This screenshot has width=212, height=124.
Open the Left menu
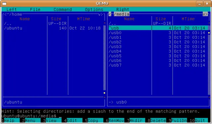[x=12, y=10]
